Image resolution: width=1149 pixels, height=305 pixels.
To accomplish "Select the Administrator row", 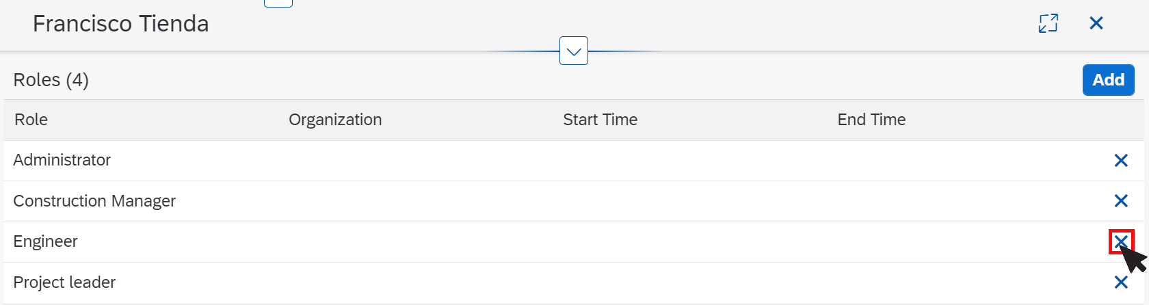I will 574,161.
